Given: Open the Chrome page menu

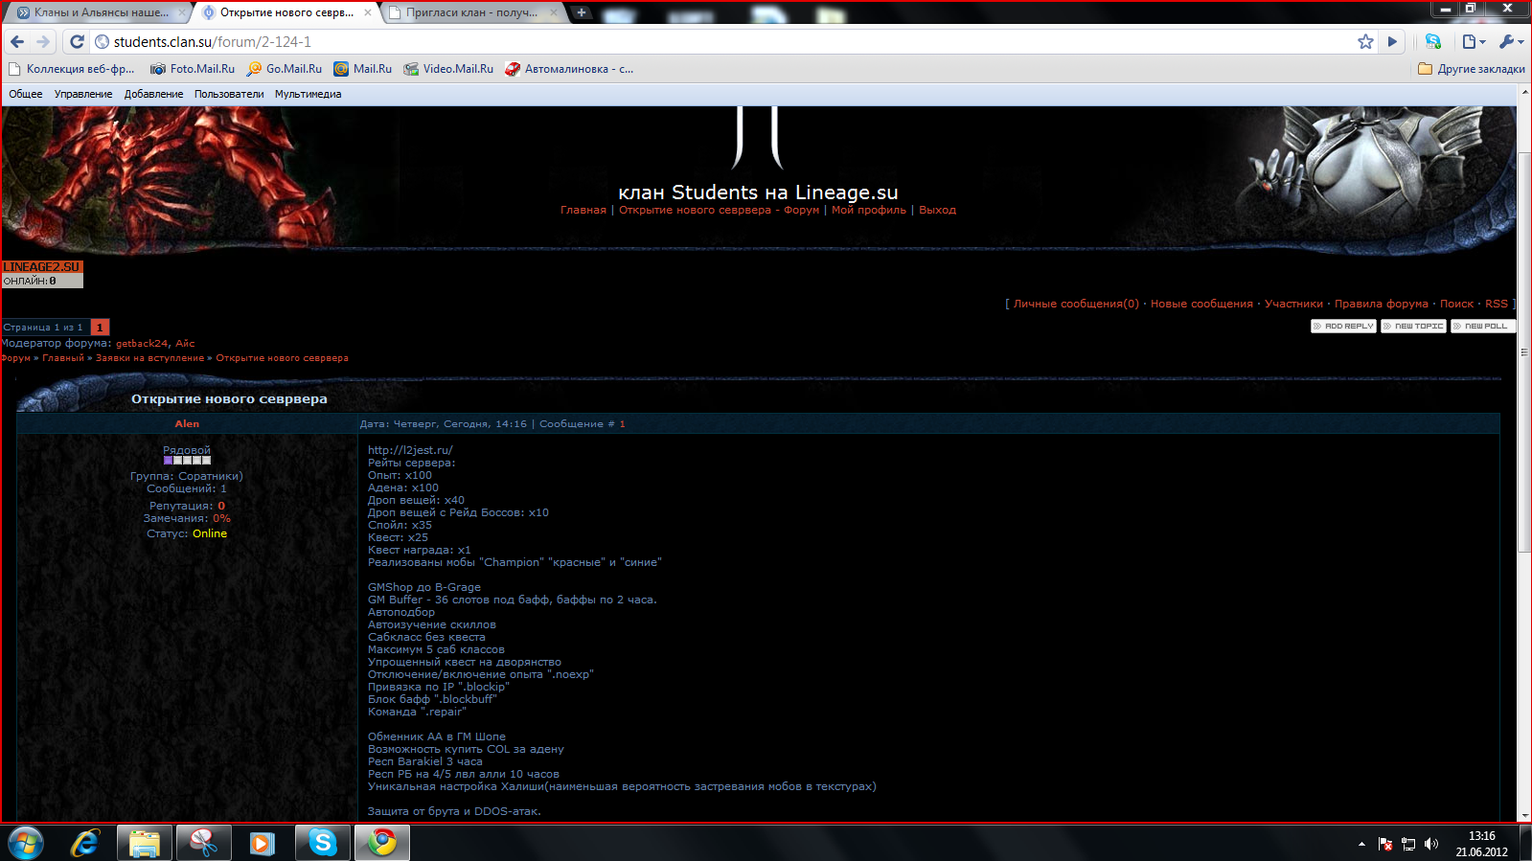Looking at the screenshot, I should coord(1474,42).
